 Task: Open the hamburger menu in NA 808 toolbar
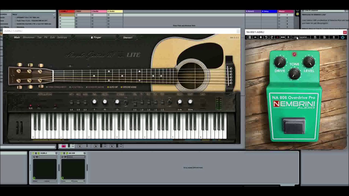249,37
